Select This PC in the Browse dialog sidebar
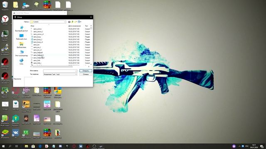This screenshot has width=266, height=149. pyautogui.click(x=21, y=53)
